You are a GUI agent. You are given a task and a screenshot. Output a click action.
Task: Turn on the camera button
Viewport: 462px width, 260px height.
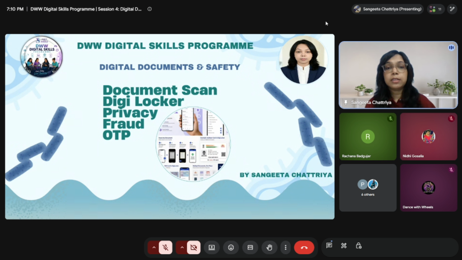194,247
